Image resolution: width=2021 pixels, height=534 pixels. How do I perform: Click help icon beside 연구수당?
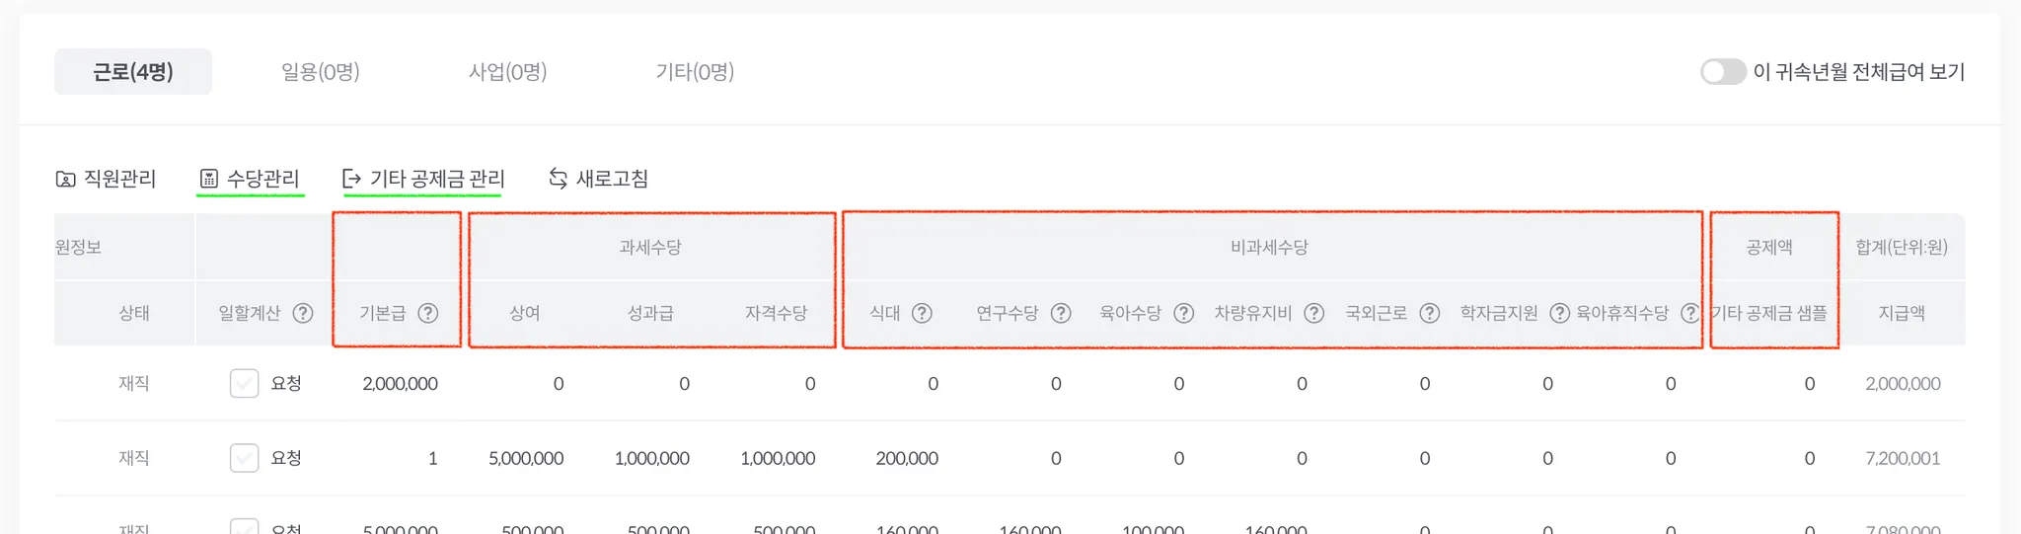(1061, 313)
